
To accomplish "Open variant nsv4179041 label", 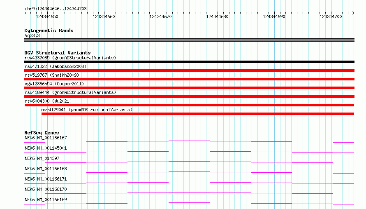I will point(87,110).
